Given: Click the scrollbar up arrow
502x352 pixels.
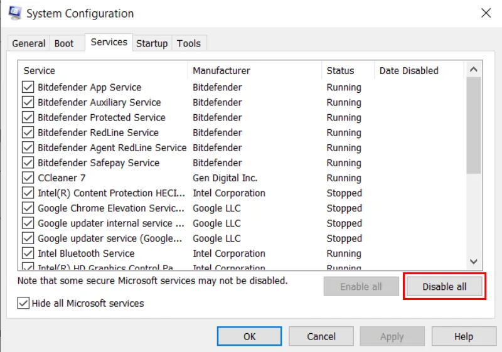Looking at the screenshot, I should (474, 70).
